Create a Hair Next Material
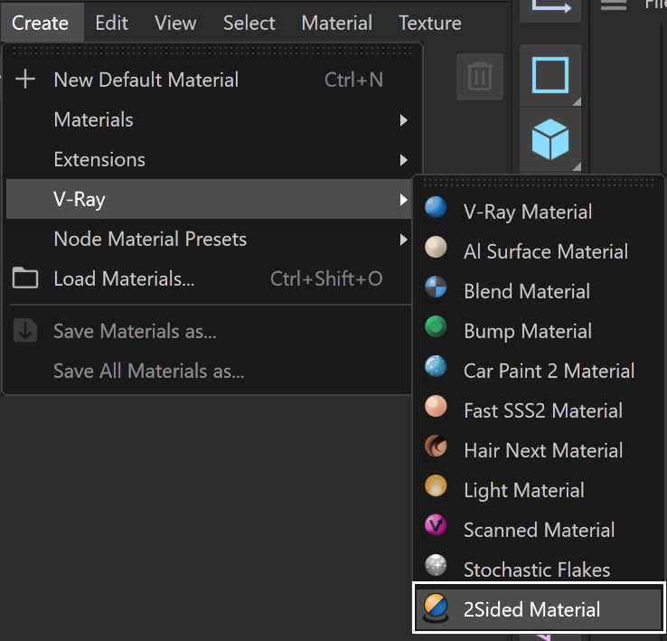667x641 pixels. (539, 450)
